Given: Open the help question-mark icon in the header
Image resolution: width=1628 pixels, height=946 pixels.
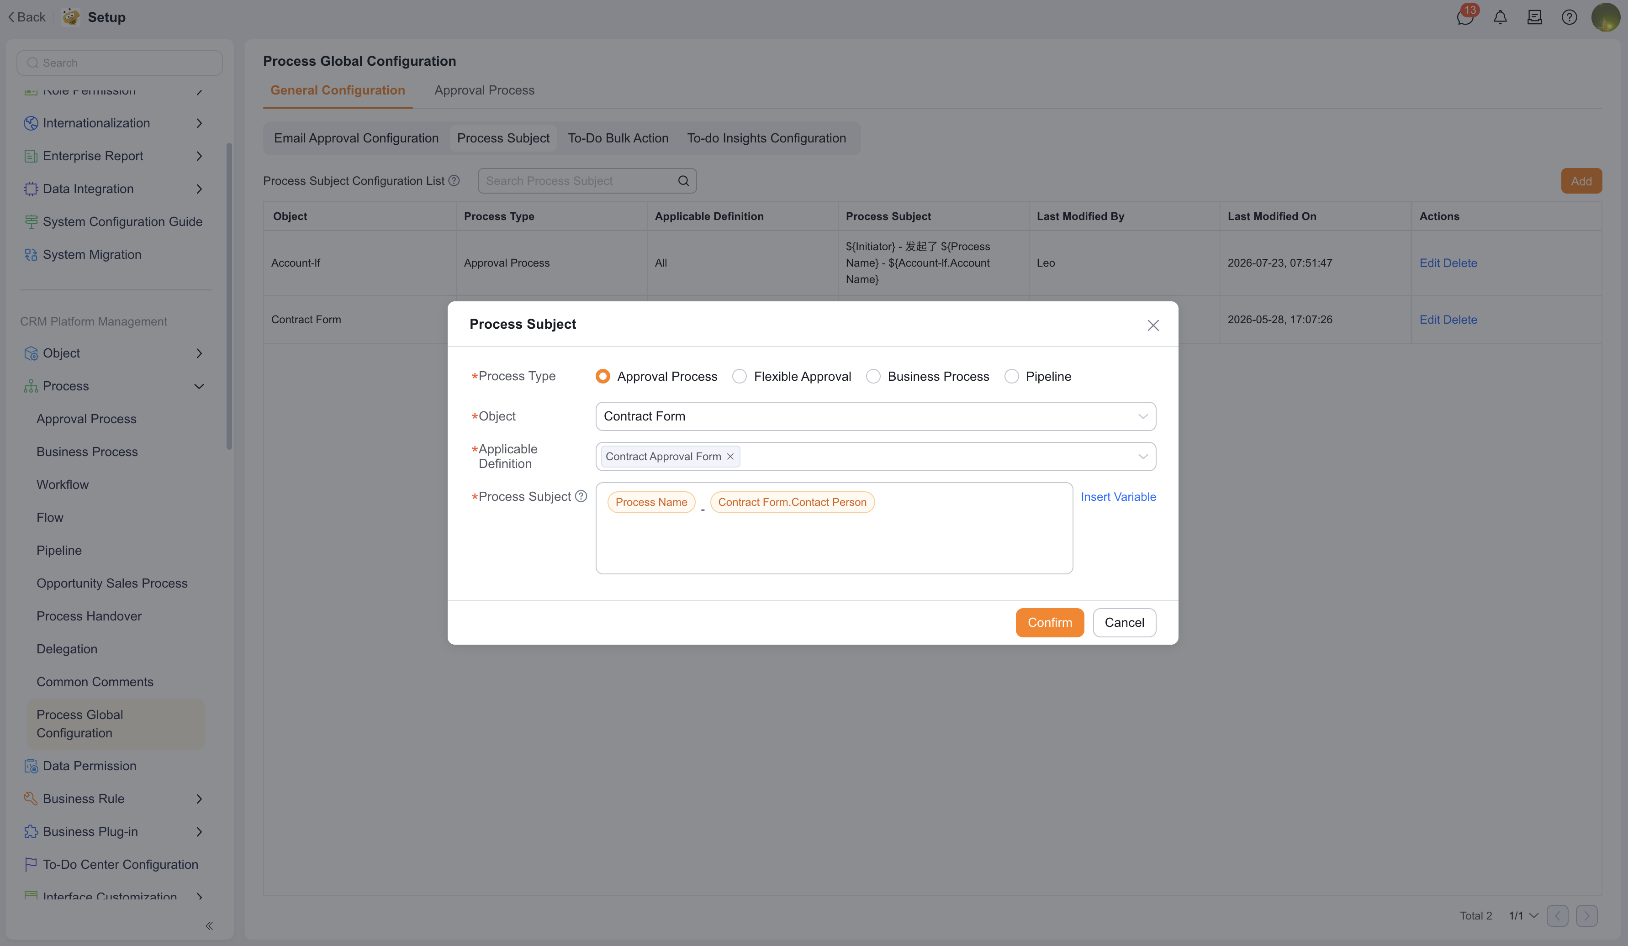Looking at the screenshot, I should click(1569, 17).
